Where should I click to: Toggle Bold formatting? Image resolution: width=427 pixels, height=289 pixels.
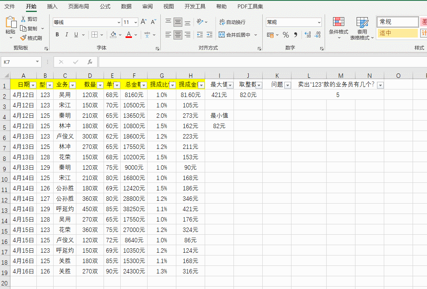(57, 35)
